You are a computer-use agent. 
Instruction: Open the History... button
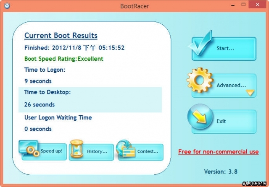point(91,152)
